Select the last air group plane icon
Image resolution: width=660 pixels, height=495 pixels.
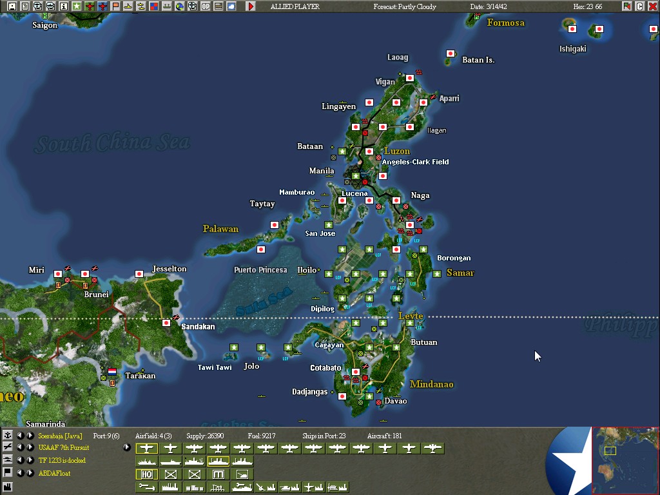coord(433,449)
